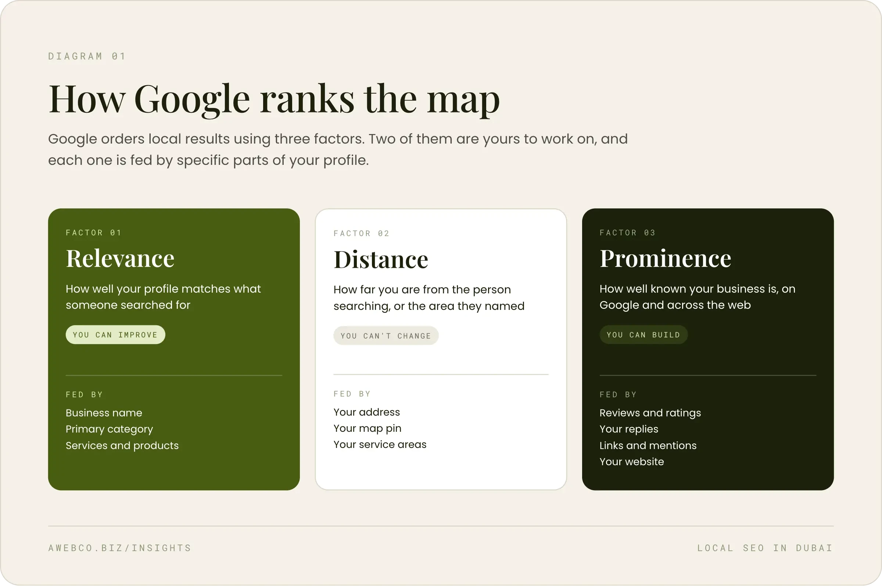Click the 'YOU CAN'T CHANGE' pill
Screen dimensions: 882x586
(386, 336)
